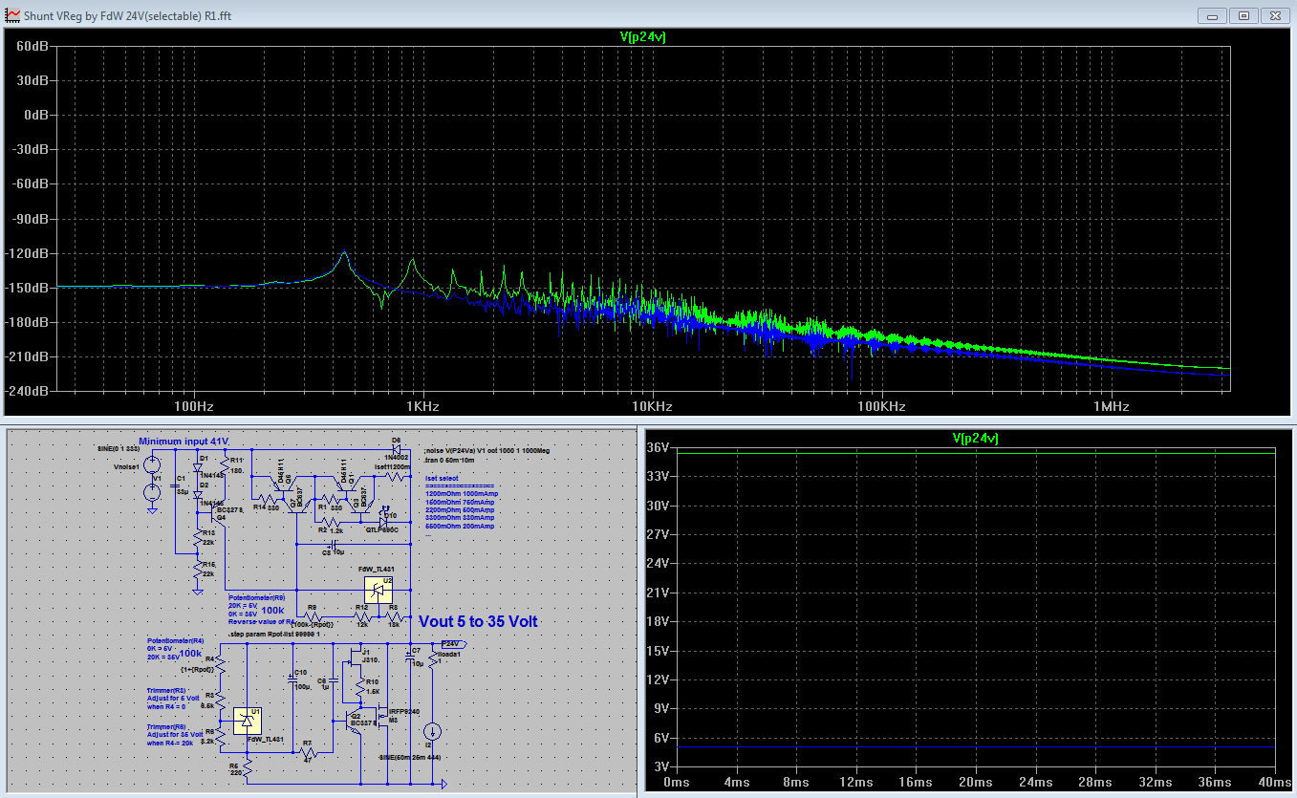This screenshot has width=1297, height=798.
Task: Click the ;noise V(P24Vs) comment directive
Action: (x=486, y=449)
